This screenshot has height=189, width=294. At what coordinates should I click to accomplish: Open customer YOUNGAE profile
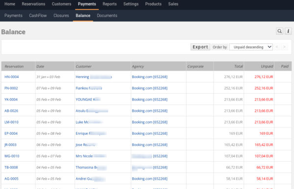tap(88, 100)
